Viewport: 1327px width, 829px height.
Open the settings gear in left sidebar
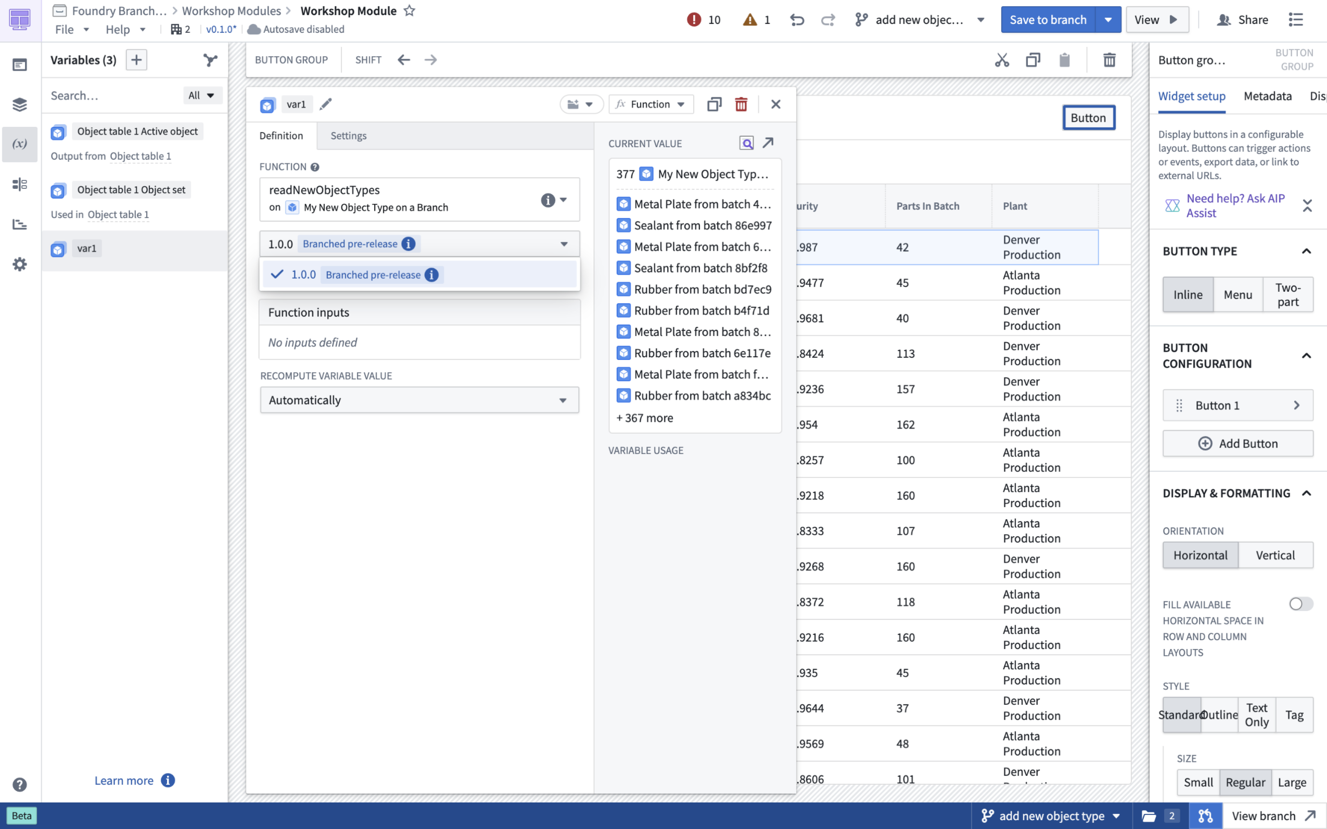(20, 264)
